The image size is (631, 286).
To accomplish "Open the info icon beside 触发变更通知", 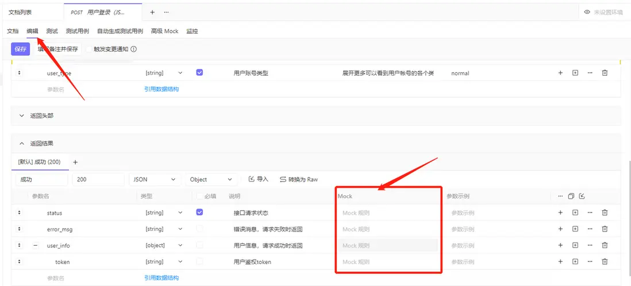I will [134, 49].
